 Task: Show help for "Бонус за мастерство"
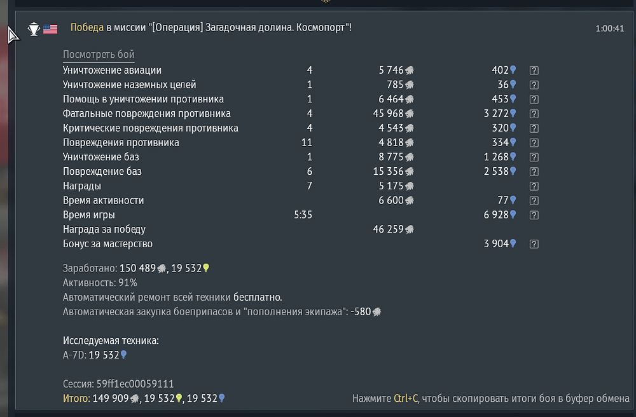coord(534,244)
